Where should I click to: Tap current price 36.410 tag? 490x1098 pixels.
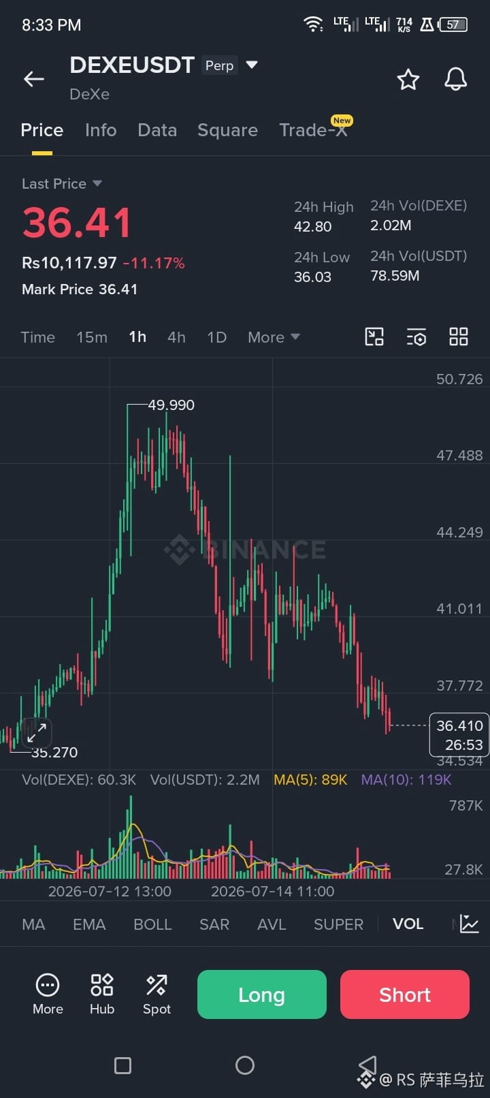click(459, 735)
